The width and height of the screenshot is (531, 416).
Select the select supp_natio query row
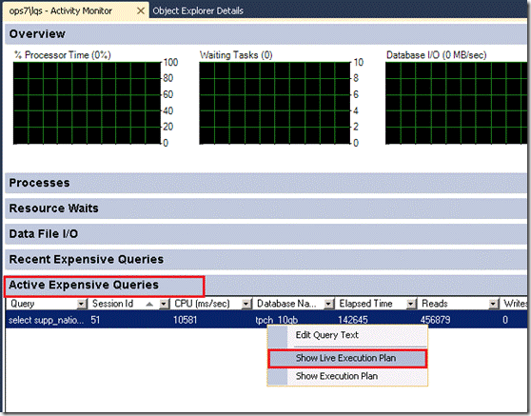[265, 320]
